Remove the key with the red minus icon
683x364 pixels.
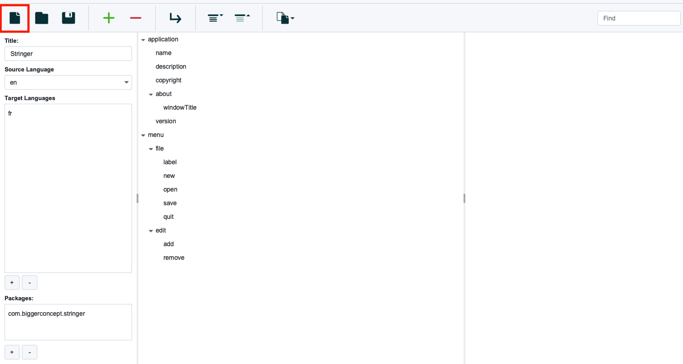[136, 18]
